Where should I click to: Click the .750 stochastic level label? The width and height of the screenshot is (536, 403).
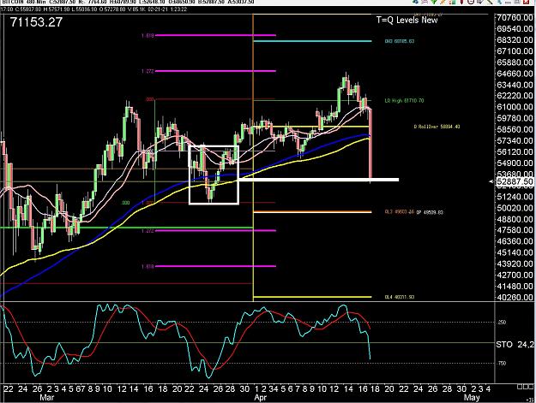tap(502, 364)
